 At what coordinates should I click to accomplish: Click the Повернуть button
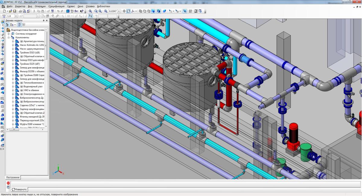(x=20, y=189)
